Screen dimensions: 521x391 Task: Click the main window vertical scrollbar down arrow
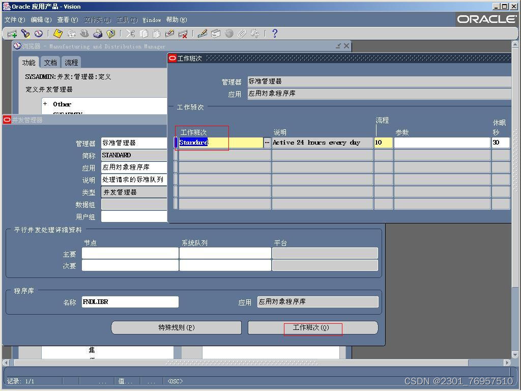tap(515, 355)
